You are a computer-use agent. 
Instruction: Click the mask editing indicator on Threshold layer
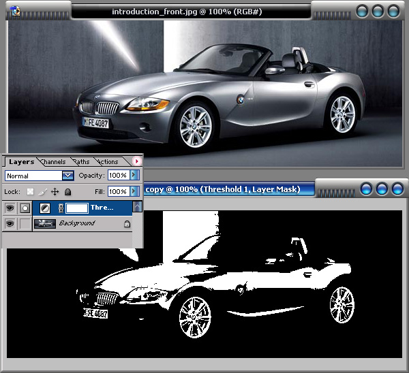click(25, 208)
